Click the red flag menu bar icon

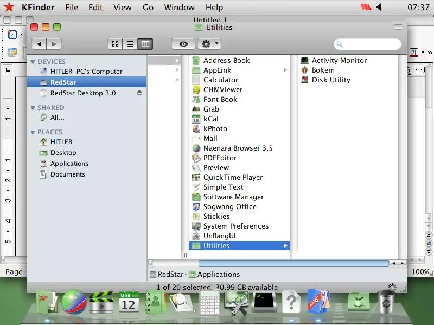(365, 7)
